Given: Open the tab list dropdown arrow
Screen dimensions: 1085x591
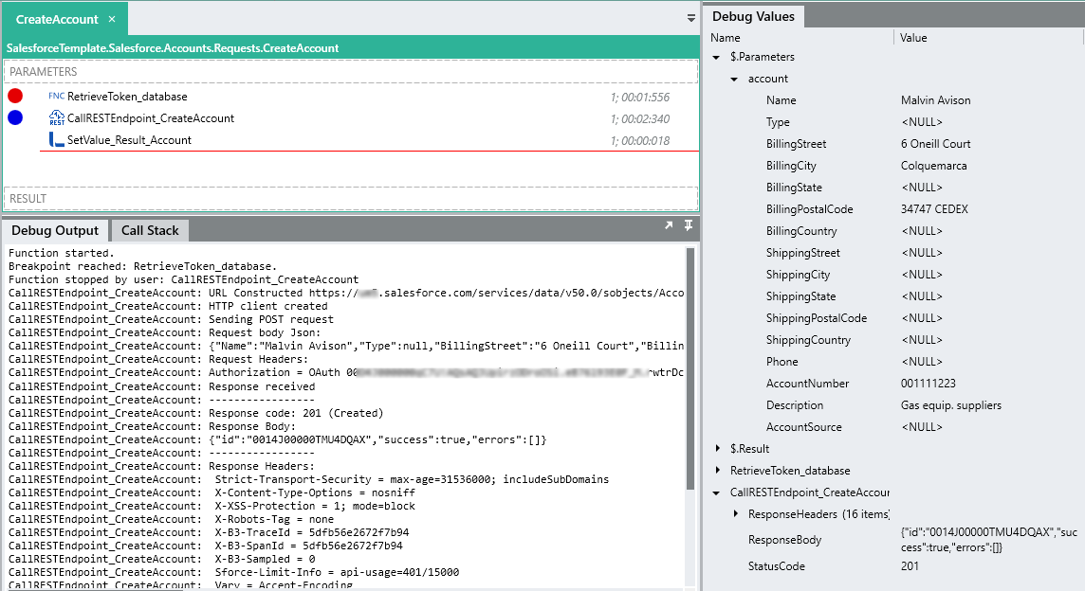Looking at the screenshot, I should [690, 19].
